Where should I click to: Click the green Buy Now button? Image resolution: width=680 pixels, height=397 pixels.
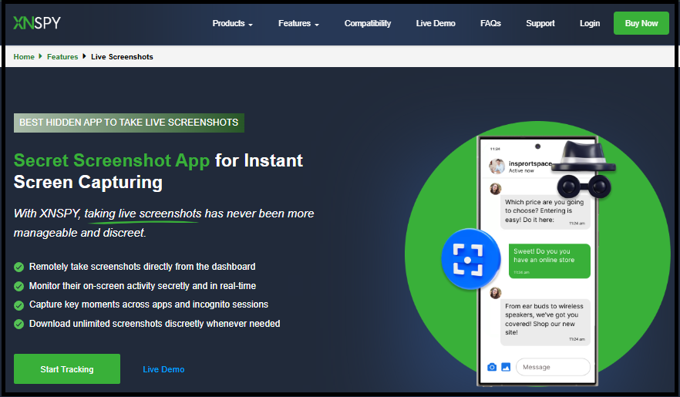pos(641,23)
